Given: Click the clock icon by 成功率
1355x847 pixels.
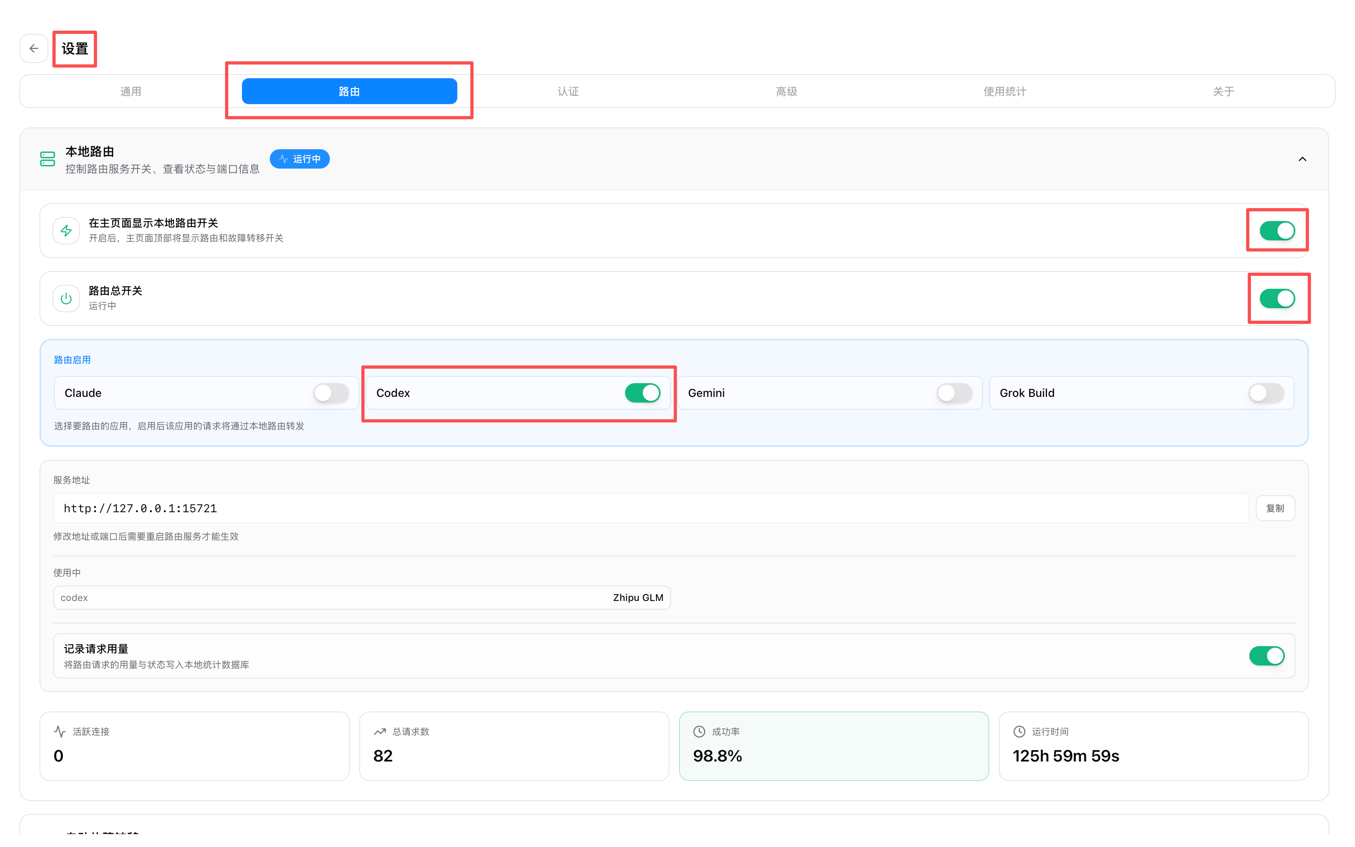Looking at the screenshot, I should (699, 732).
